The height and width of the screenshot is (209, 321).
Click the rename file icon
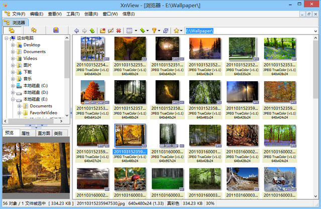pos(110,31)
